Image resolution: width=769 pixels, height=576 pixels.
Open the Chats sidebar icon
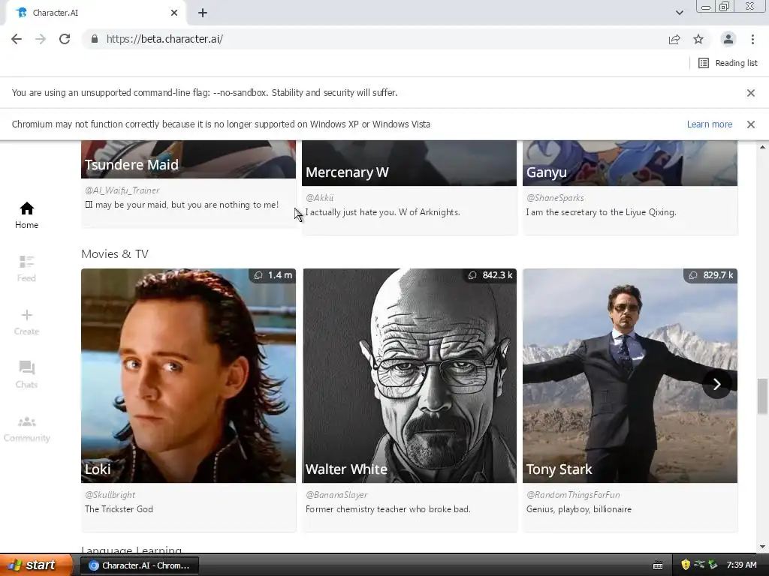[26, 367]
